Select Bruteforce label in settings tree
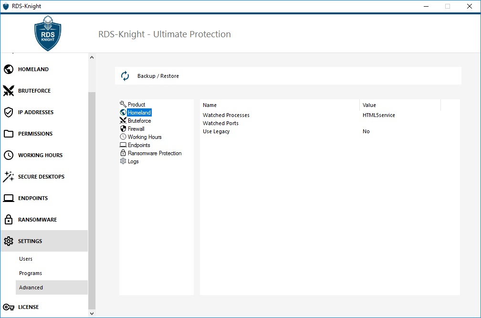This screenshot has height=318, width=481. click(x=139, y=121)
